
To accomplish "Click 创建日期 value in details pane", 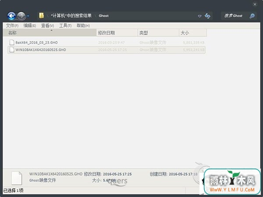I will [x=183, y=174].
